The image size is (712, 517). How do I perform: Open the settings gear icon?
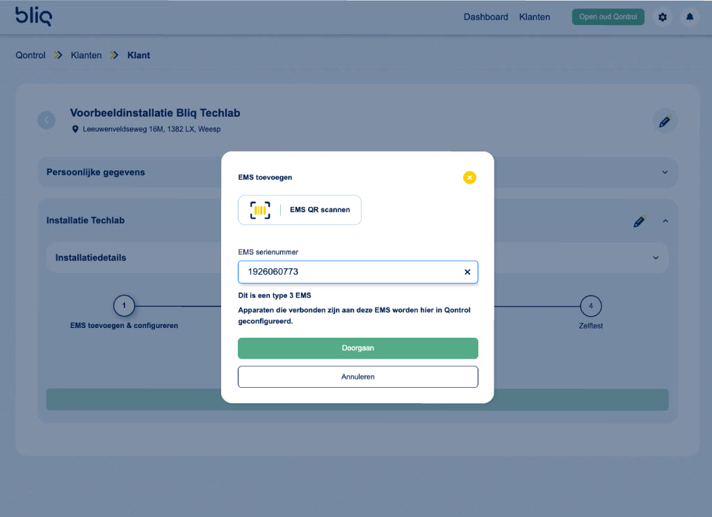(x=662, y=17)
